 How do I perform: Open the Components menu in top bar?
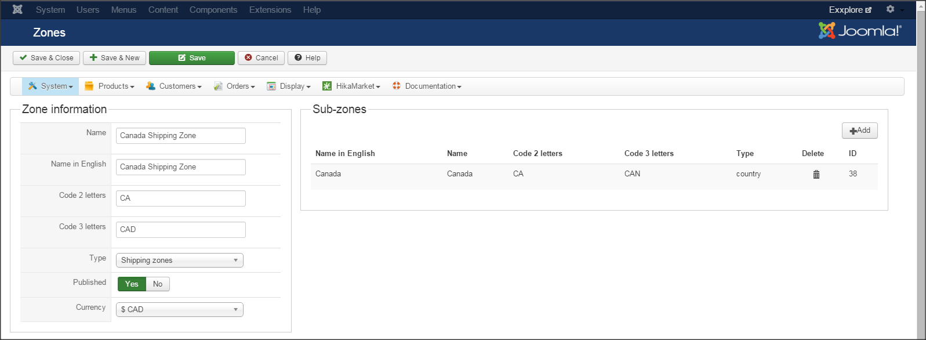pyautogui.click(x=213, y=10)
